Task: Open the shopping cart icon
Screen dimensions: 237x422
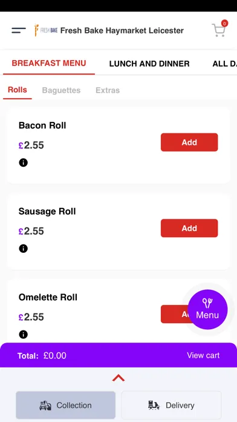Action: 219,30
